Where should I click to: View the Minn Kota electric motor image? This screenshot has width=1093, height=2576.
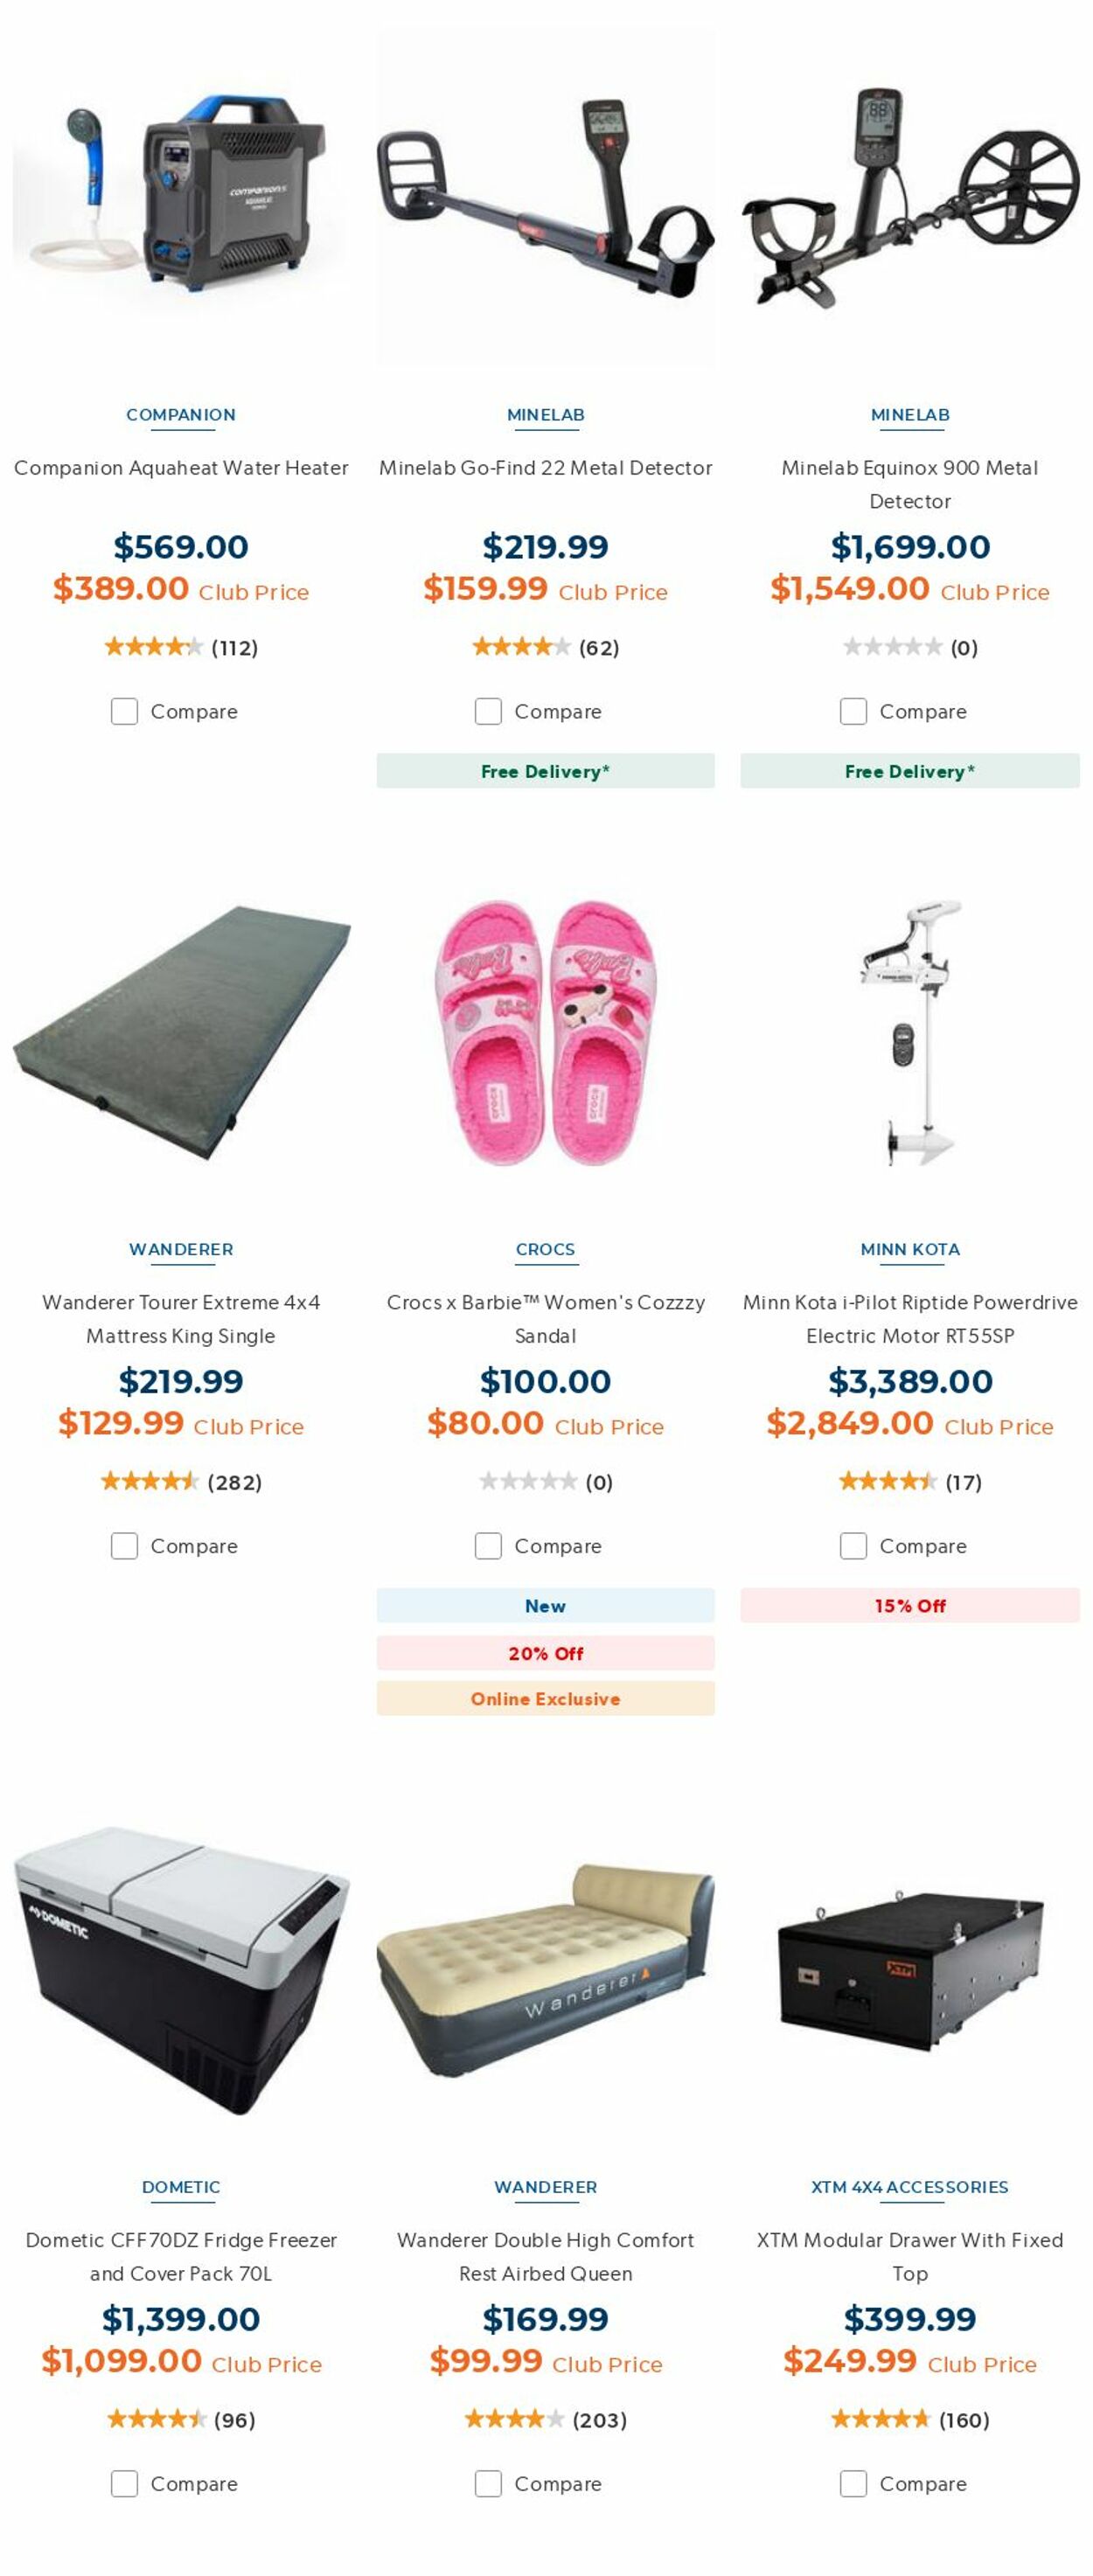tap(909, 1032)
